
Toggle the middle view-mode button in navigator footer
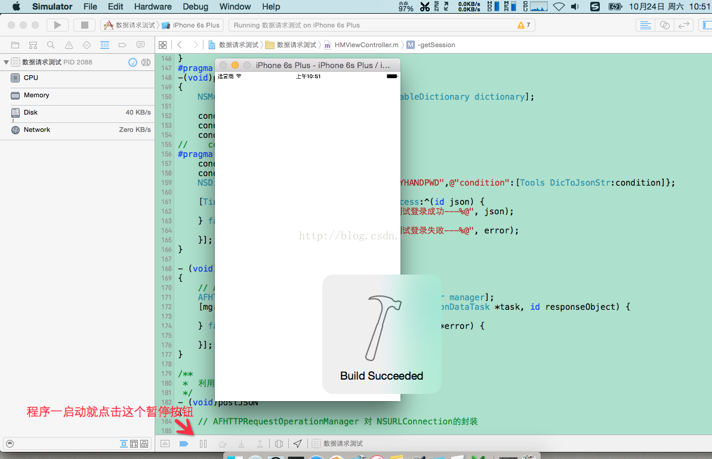[x=134, y=444]
